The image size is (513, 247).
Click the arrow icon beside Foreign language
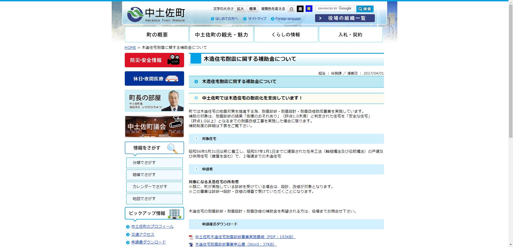coord(273,19)
